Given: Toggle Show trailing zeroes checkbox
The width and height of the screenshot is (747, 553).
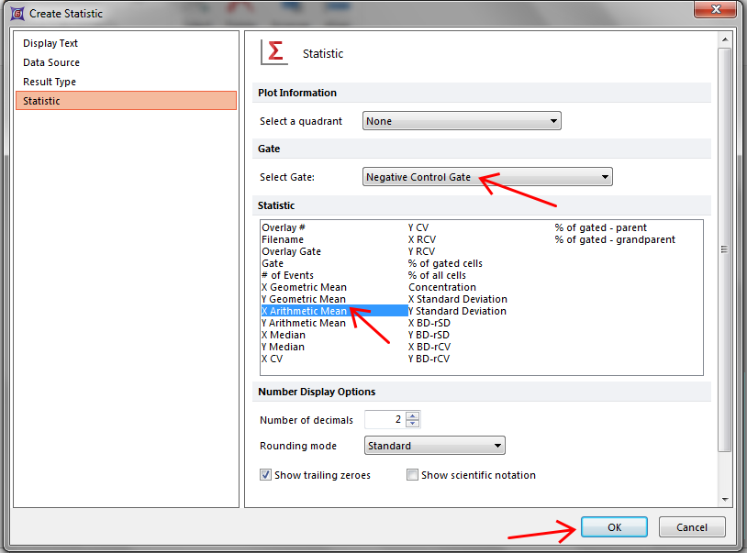Looking at the screenshot, I should click(x=266, y=475).
